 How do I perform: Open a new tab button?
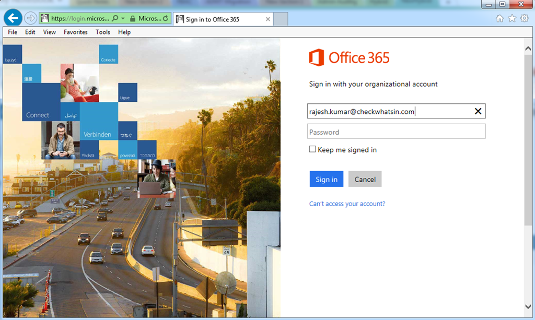tap(281, 19)
